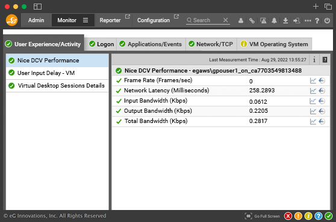Screen dimensions: 336x222
Task: Click the power logout icon
Action: pyautogui.click(x=327, y=20)
